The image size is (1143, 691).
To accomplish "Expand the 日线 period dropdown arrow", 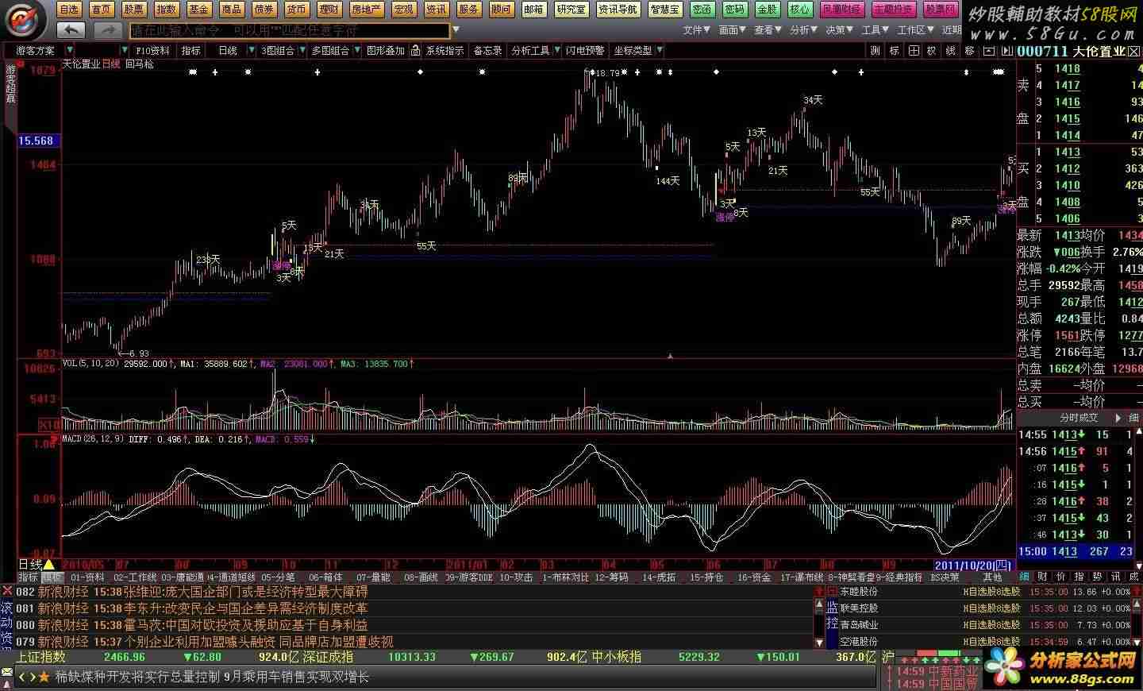I will 251,50.
